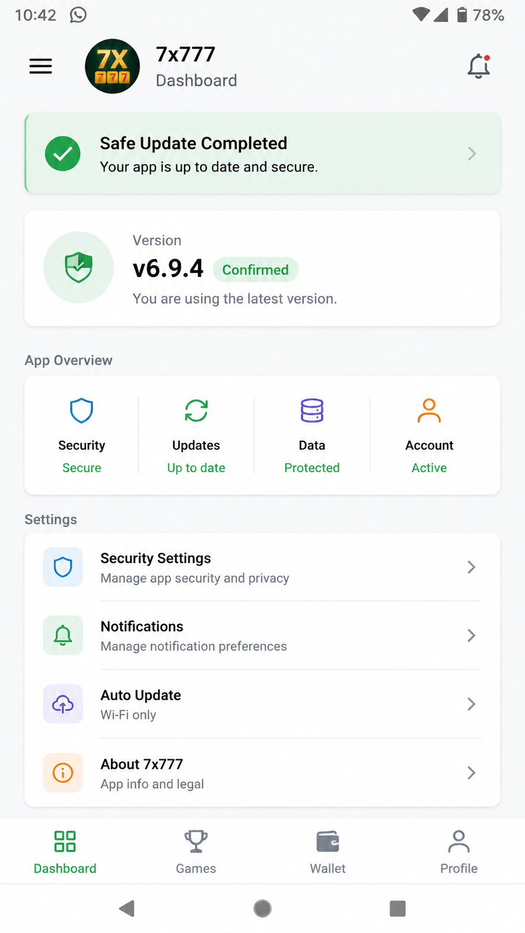Expand the Safe Update Completed banner chevron

click(472, 153)
